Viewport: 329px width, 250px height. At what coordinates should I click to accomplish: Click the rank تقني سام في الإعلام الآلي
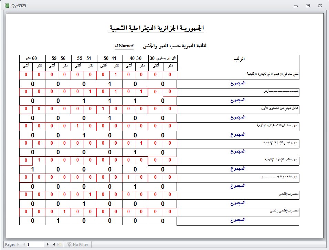pyautogui.click(x=273, y=74)
